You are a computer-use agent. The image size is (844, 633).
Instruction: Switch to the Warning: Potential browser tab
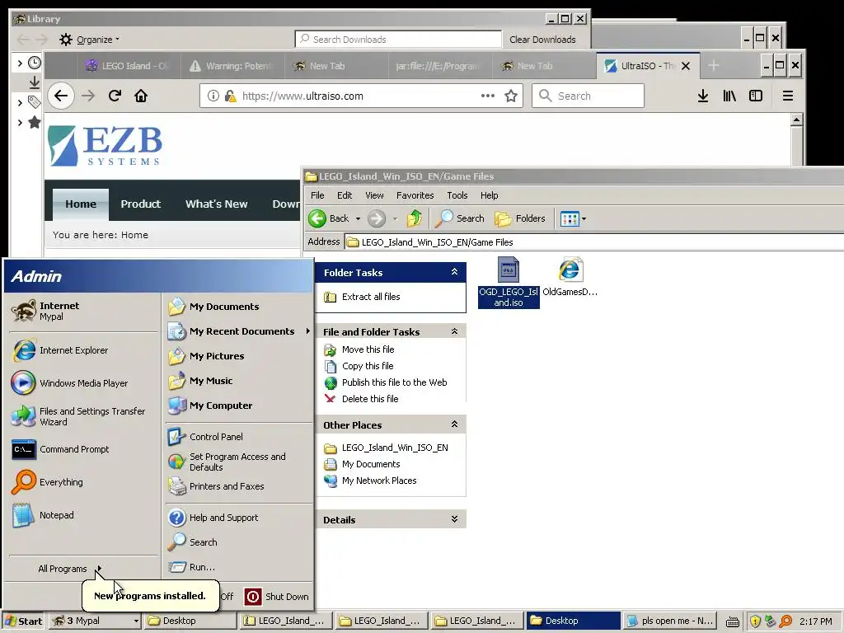tap(232, 66)
